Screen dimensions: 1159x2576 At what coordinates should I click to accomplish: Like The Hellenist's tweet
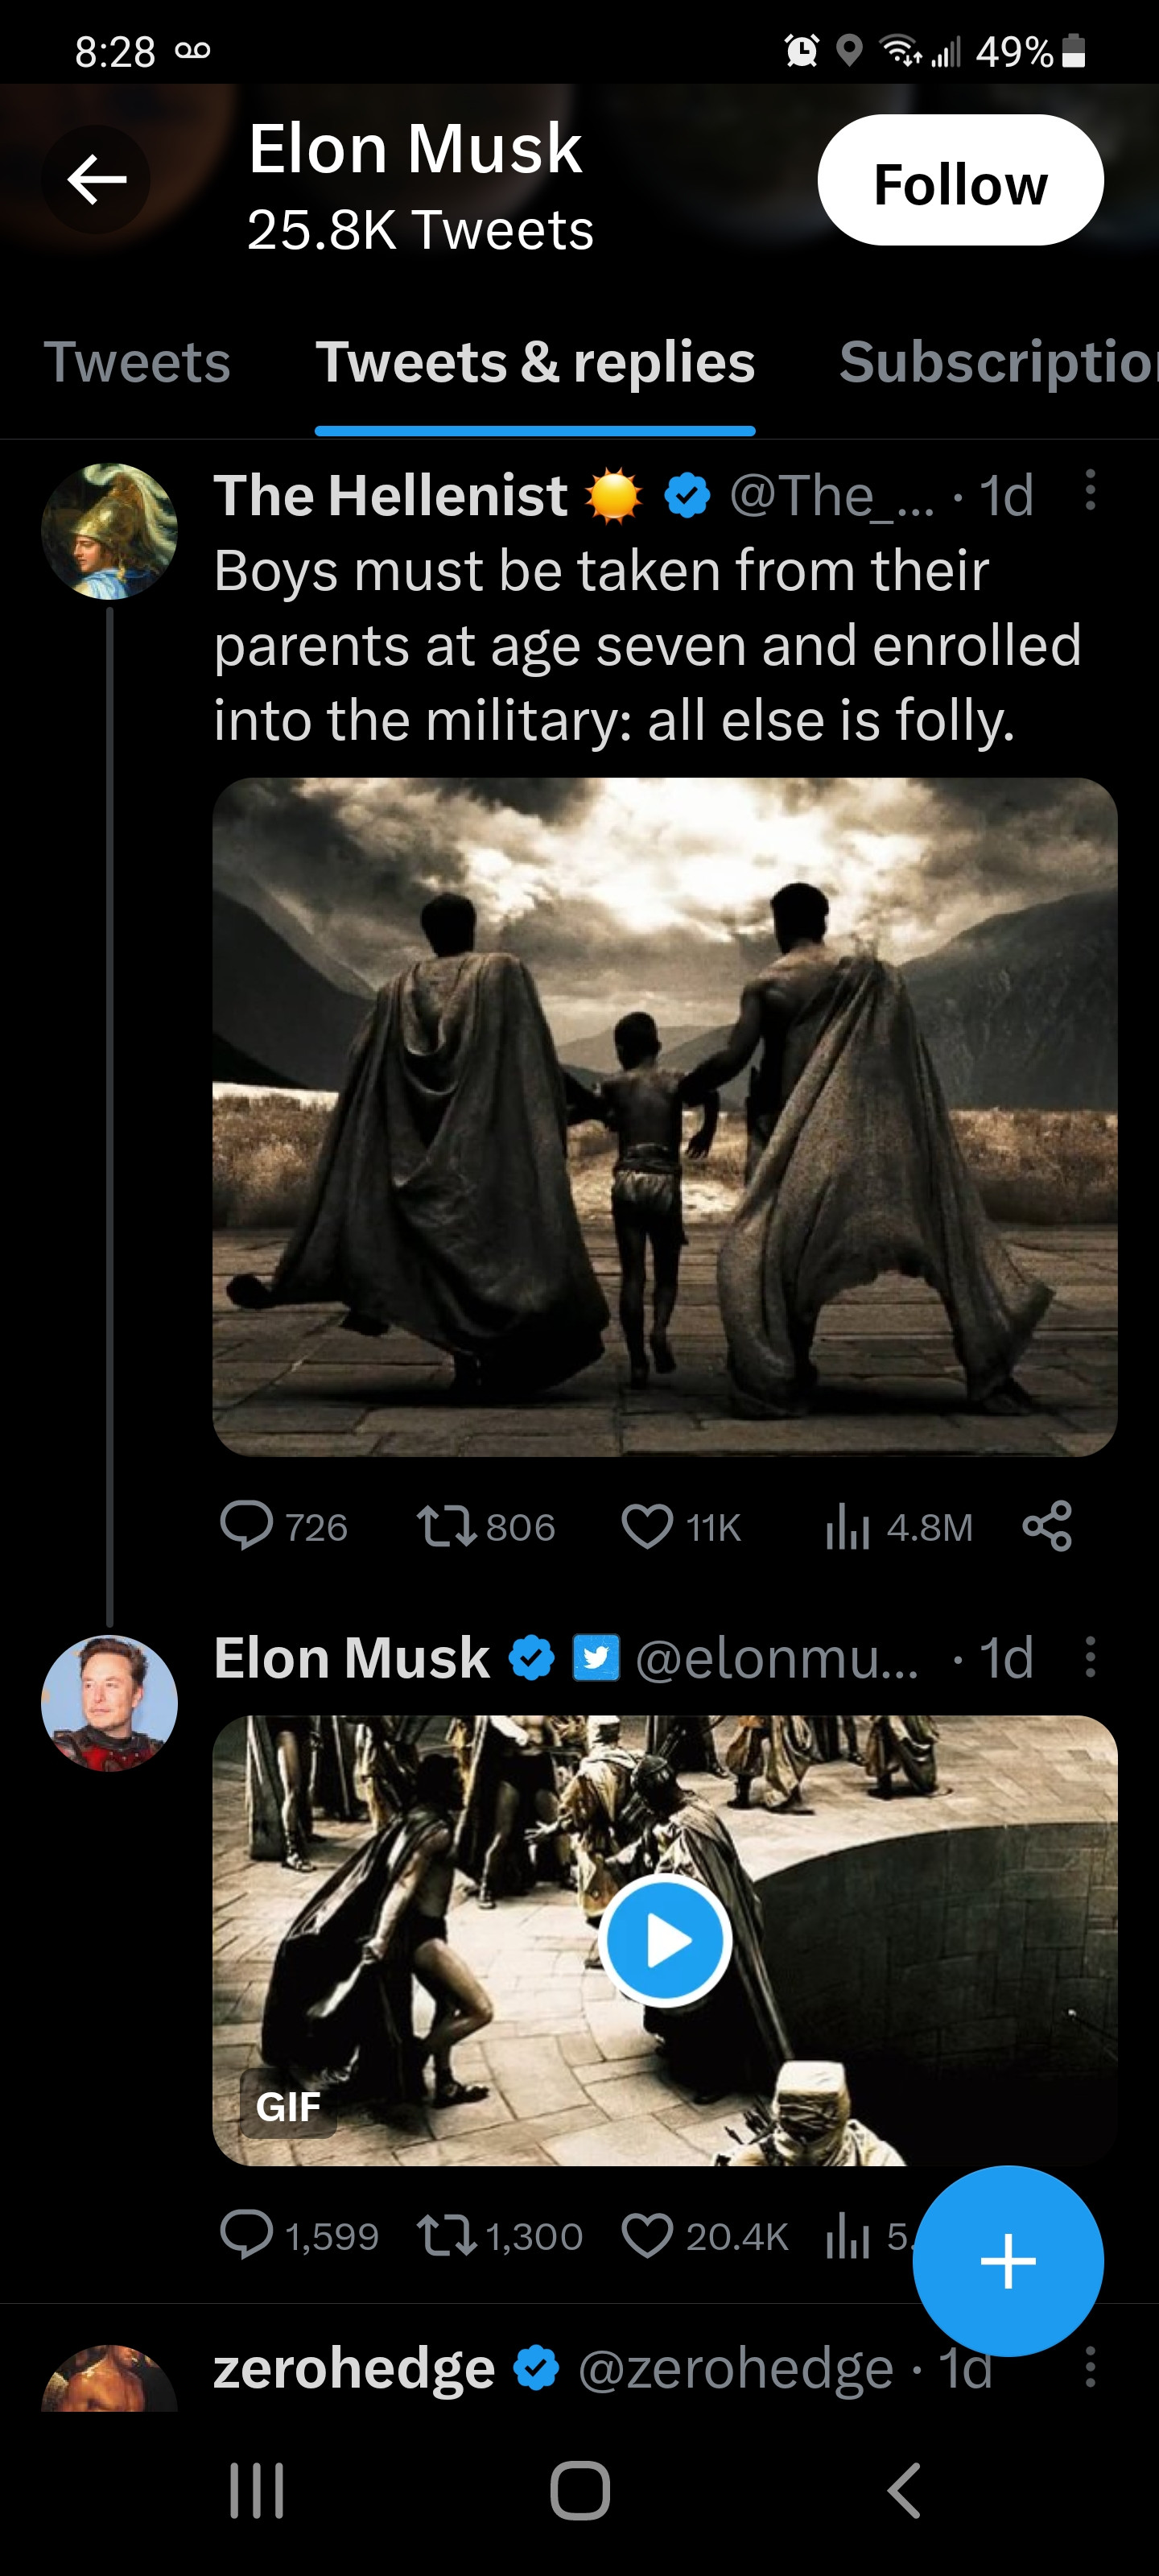(647, 1526)
